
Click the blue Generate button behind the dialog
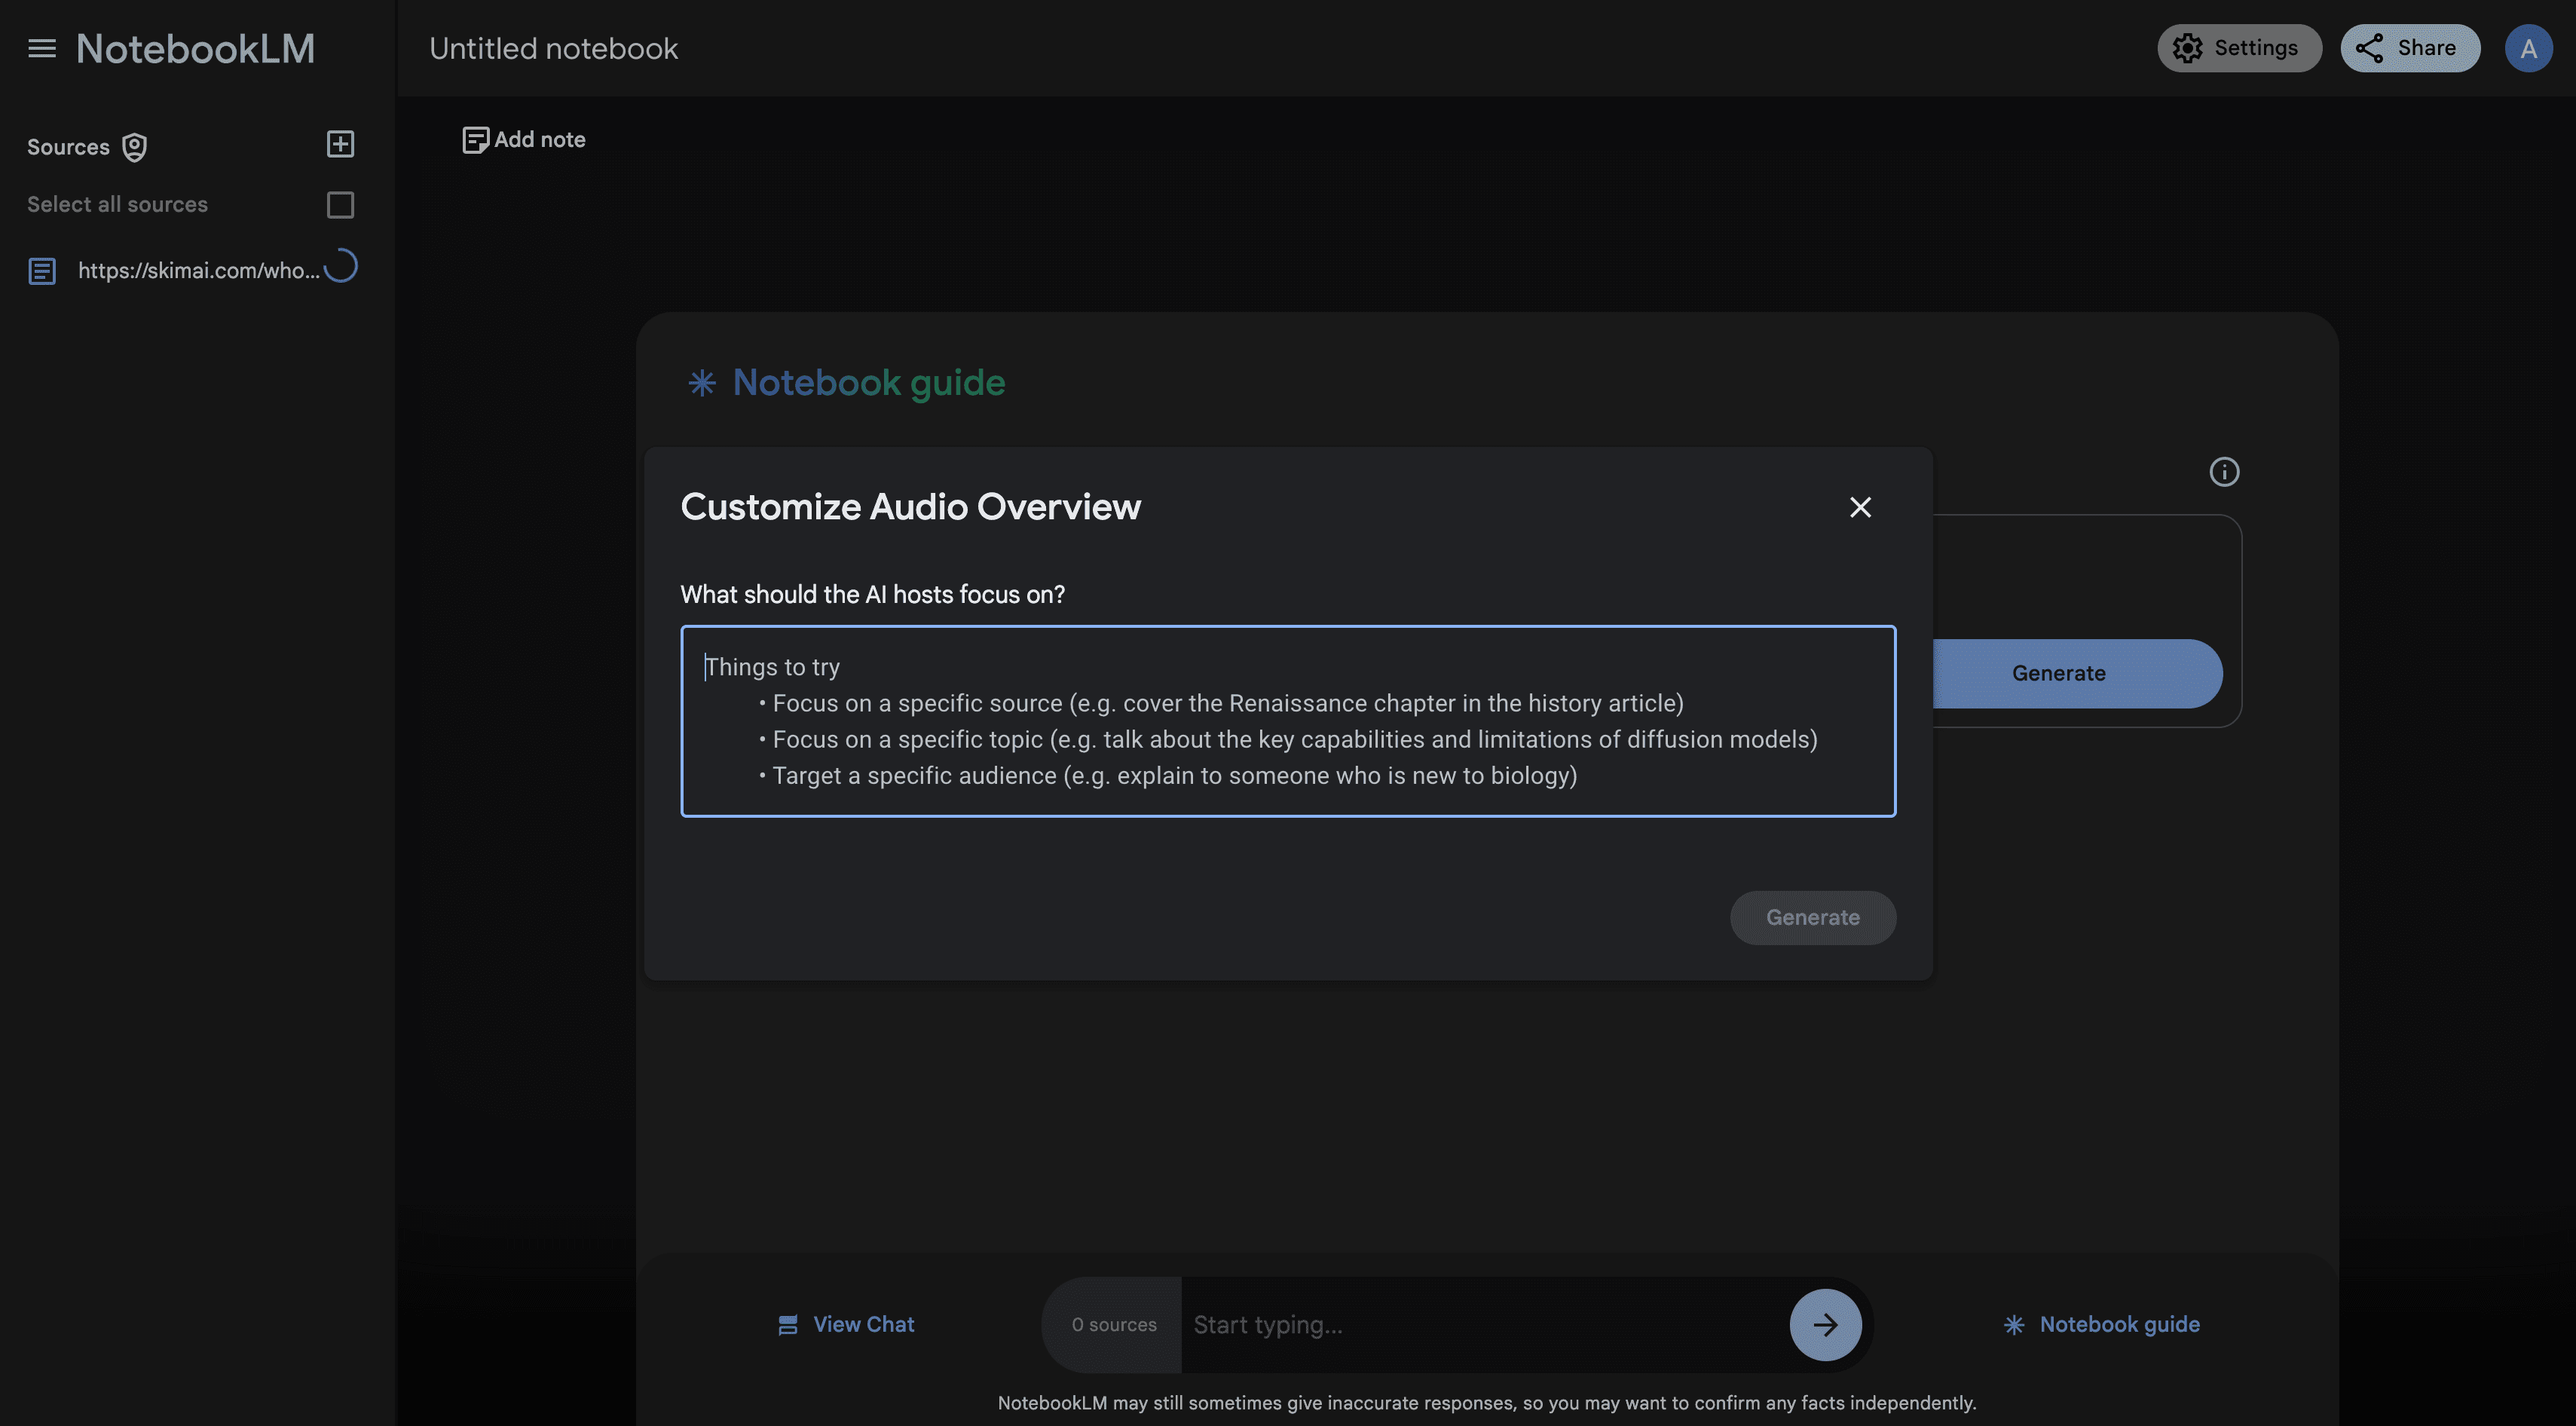click(x=2078, y=674)
